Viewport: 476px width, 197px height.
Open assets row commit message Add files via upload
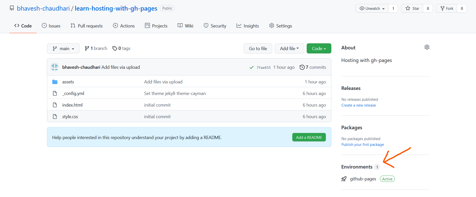(163, 82)
